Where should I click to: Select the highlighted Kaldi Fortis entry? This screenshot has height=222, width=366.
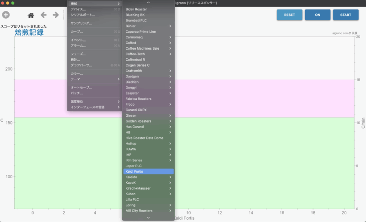pos(148,171)
